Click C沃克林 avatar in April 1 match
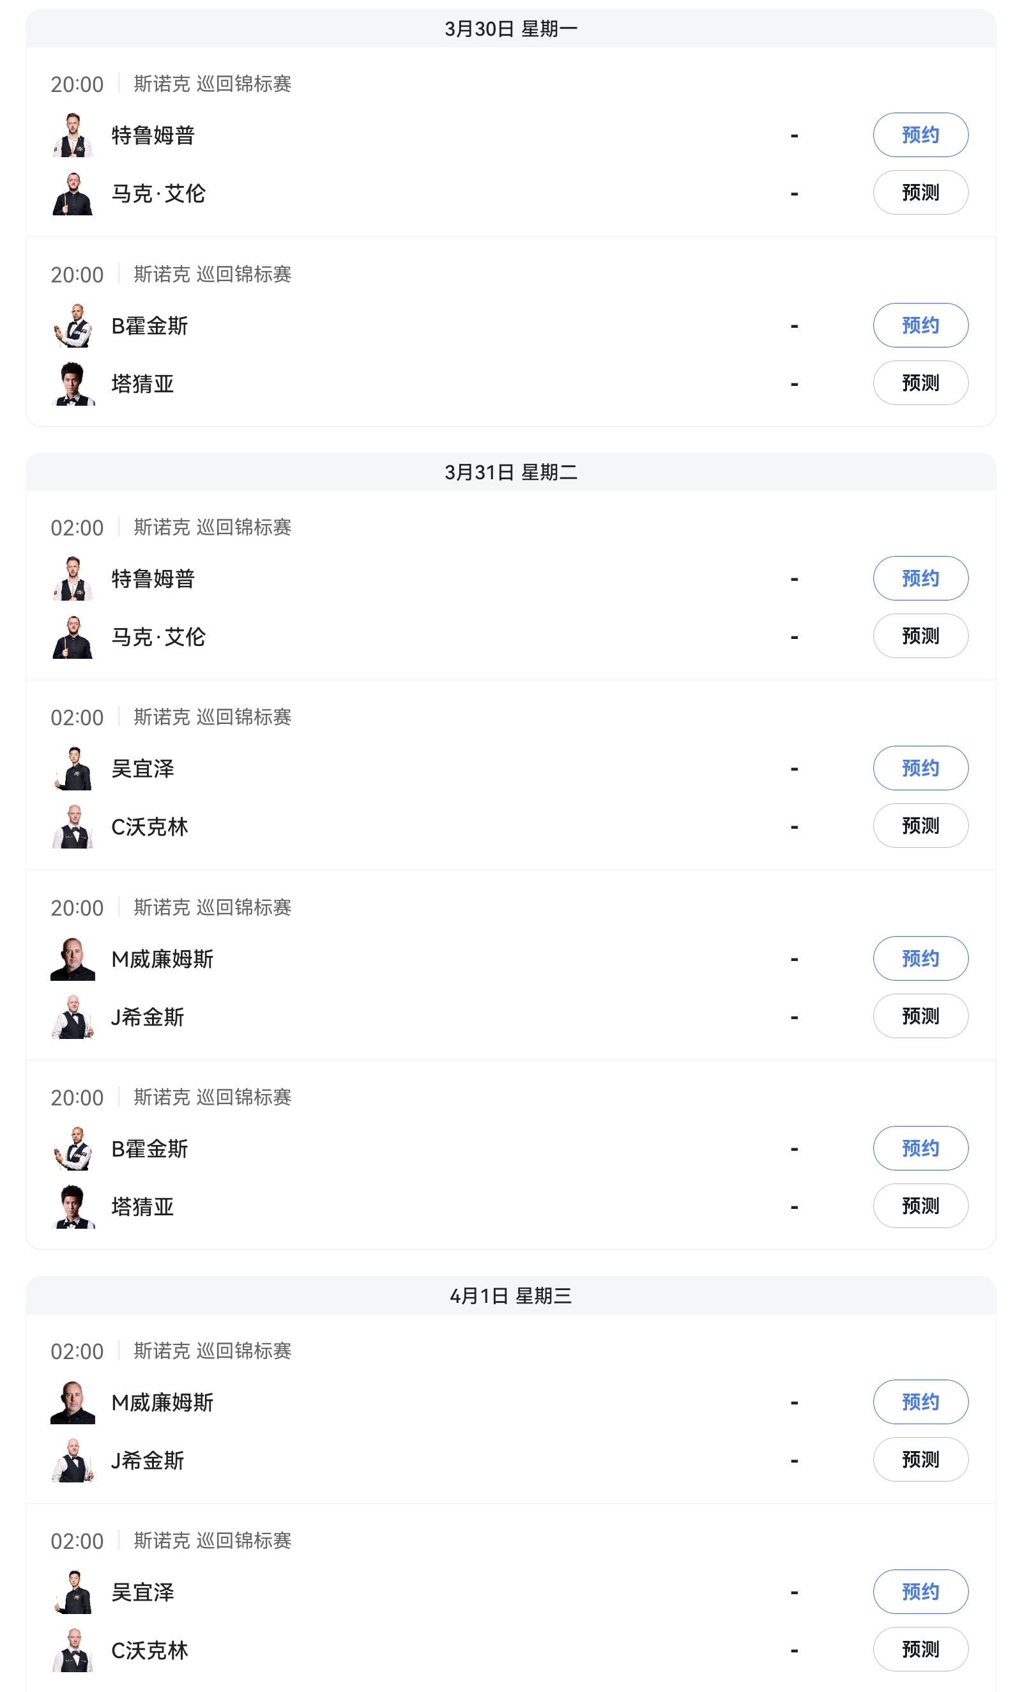Viewport: 1022px width, 1692px height. pyautogui.click(x=73, y=1650)
